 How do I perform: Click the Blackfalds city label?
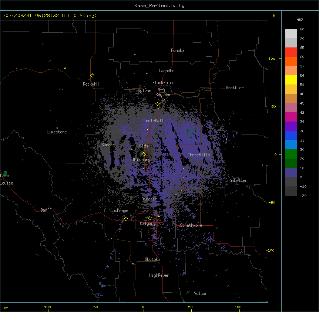click(163, 83)
